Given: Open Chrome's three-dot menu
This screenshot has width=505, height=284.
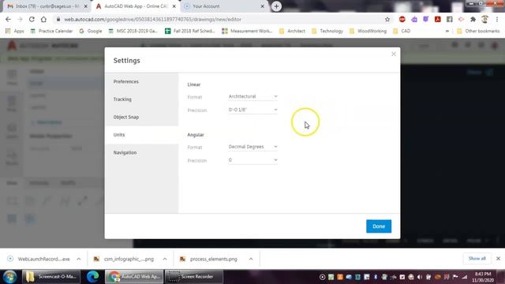Looking at the screenshot, I should pos(497,19).
